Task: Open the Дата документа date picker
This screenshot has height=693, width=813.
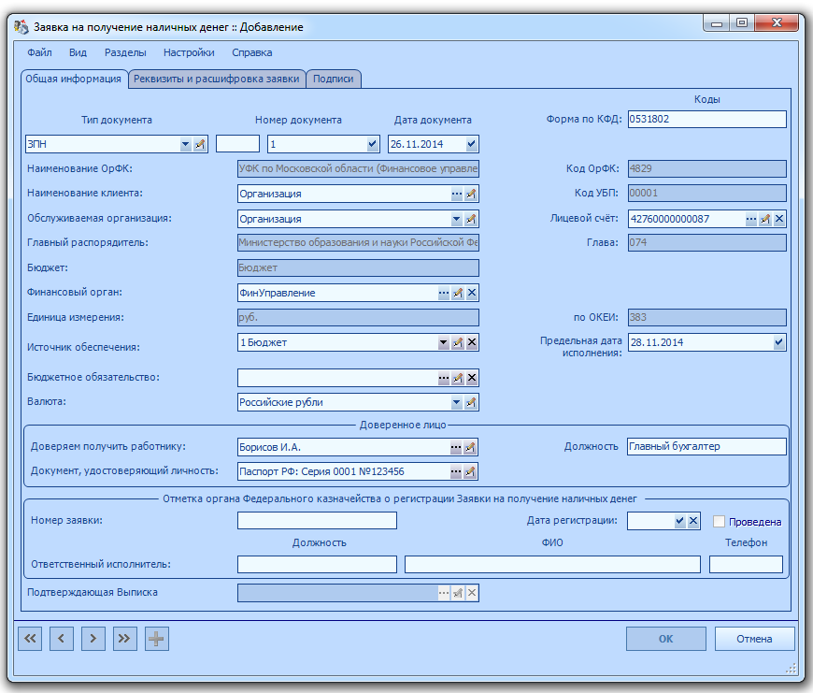Action: tap(471, 144)
